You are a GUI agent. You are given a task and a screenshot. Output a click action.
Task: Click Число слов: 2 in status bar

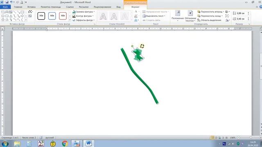[29, 138]
